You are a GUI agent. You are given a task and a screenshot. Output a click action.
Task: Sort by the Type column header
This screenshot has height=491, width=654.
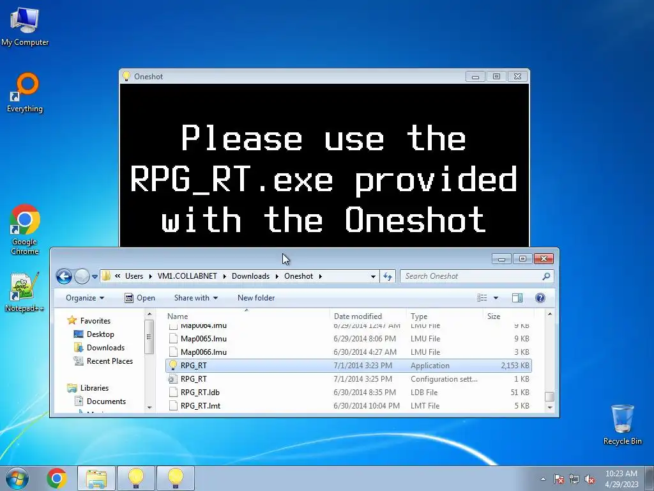click(445, 316)
